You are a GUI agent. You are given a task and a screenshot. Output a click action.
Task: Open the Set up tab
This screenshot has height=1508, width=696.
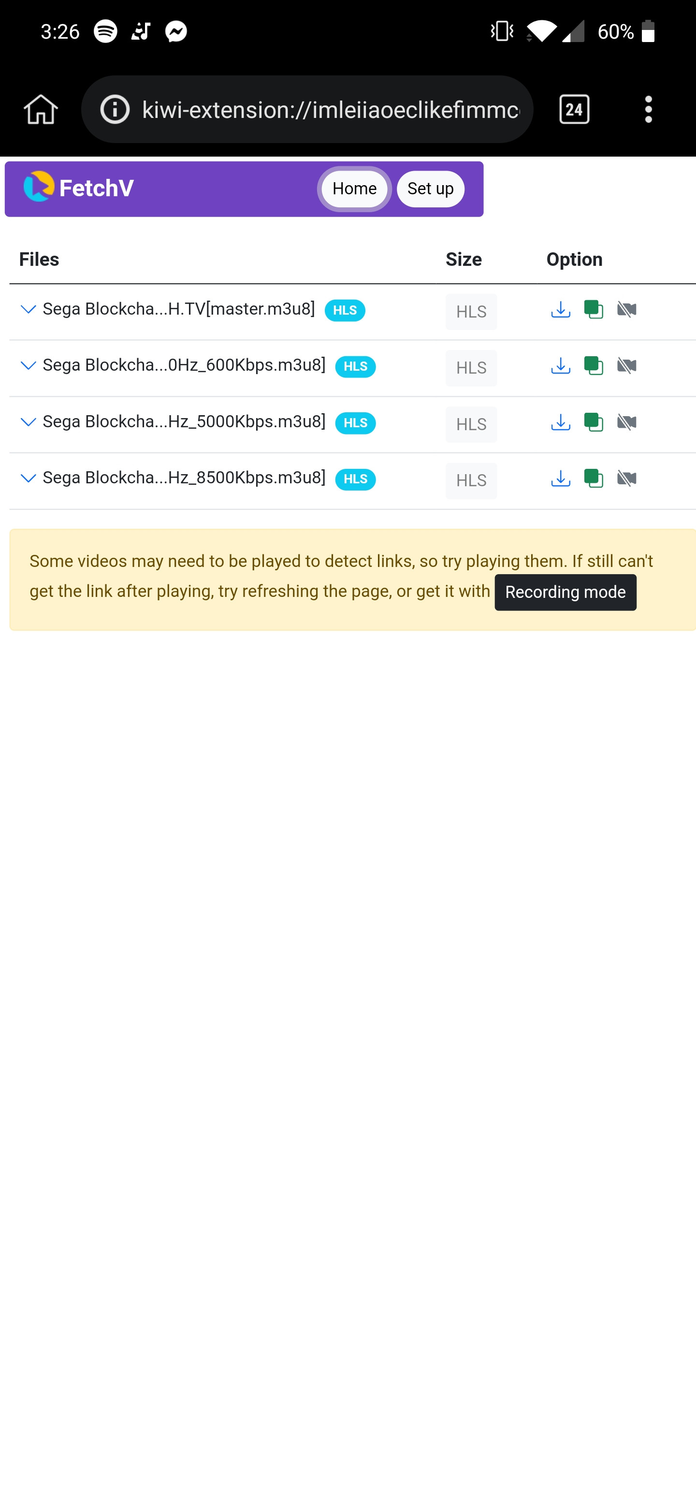(x=430, y=189)
